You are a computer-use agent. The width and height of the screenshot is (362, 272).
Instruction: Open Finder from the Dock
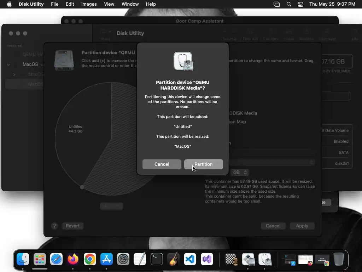23,259
